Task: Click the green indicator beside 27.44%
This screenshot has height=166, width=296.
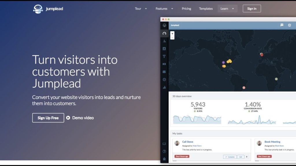Action: pos(249,111)
